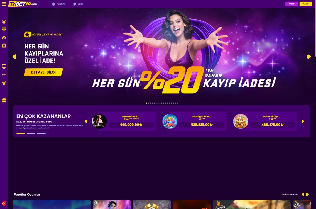Image resolution: width=316 pixels, height=209 pixels.
Task: Select the first slide indicator dot
Action: 146,103
